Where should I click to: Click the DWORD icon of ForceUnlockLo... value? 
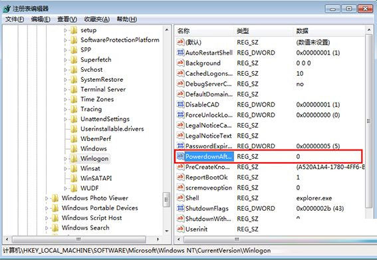(180, 115)
